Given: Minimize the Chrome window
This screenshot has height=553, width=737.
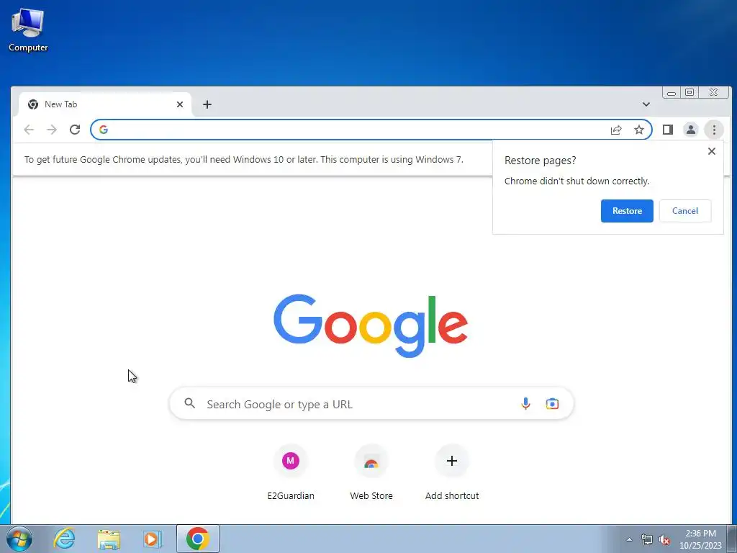Looking at the screenshot, I should (672, 93).
